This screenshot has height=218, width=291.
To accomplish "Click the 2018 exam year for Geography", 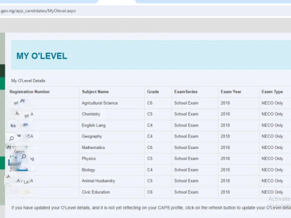I will 225,136.
